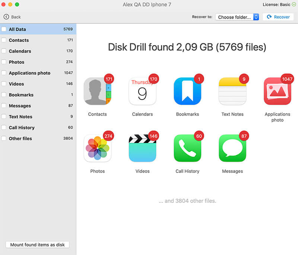Select Bookmarks category in sidebar
Screen dimensions: 298x255
point(38,95)
